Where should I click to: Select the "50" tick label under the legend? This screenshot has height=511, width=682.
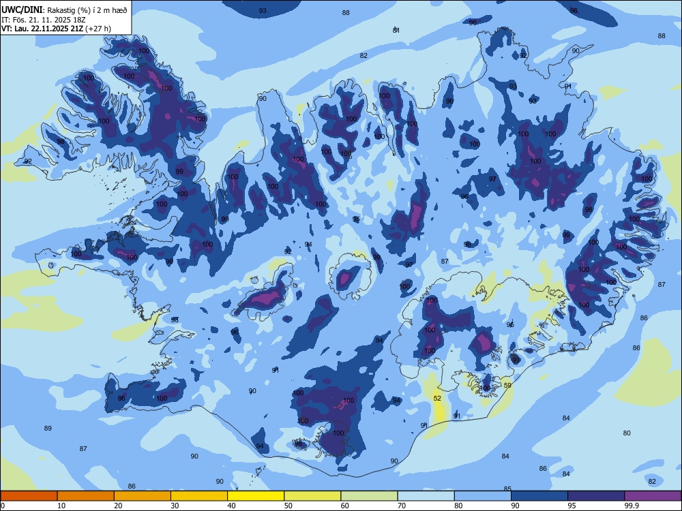click(x=288, y=506)
